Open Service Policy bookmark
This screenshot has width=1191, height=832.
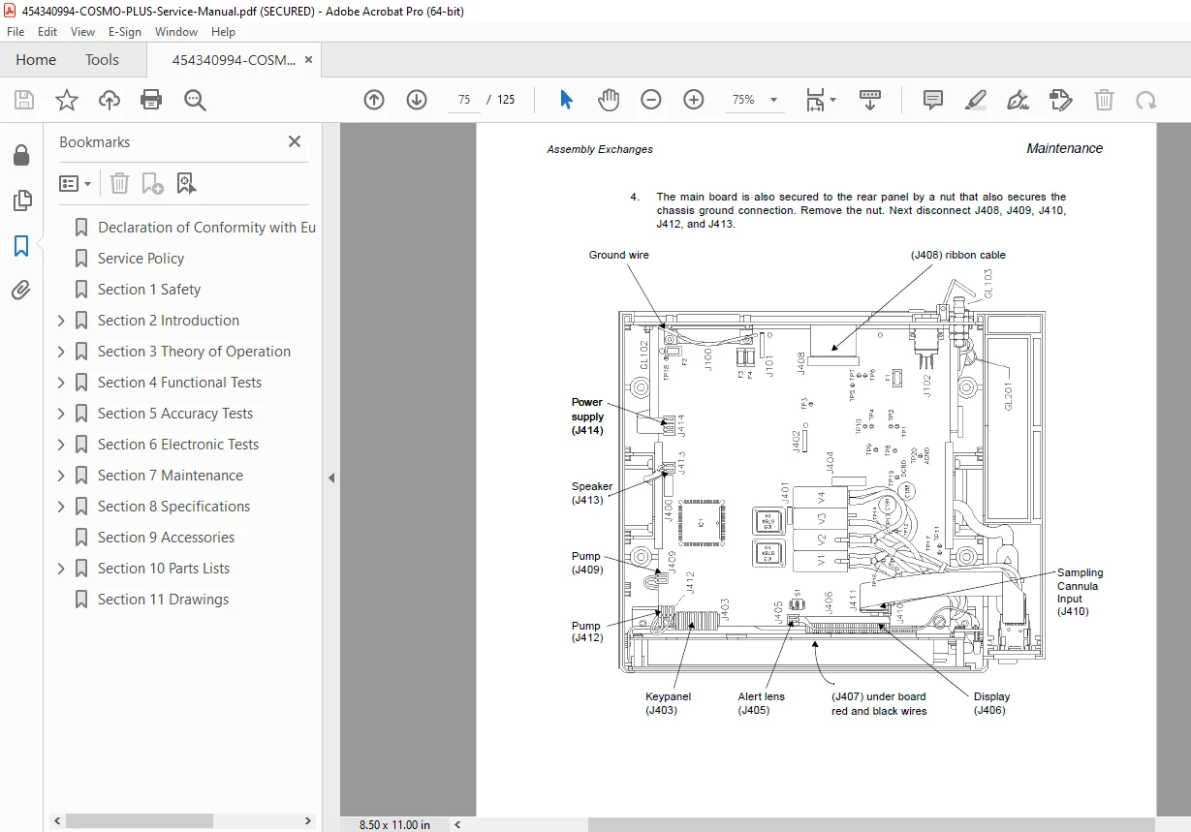click(x=141, y=259)
